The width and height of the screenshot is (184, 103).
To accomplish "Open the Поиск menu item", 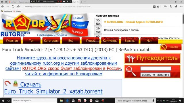I will [90, 41].
